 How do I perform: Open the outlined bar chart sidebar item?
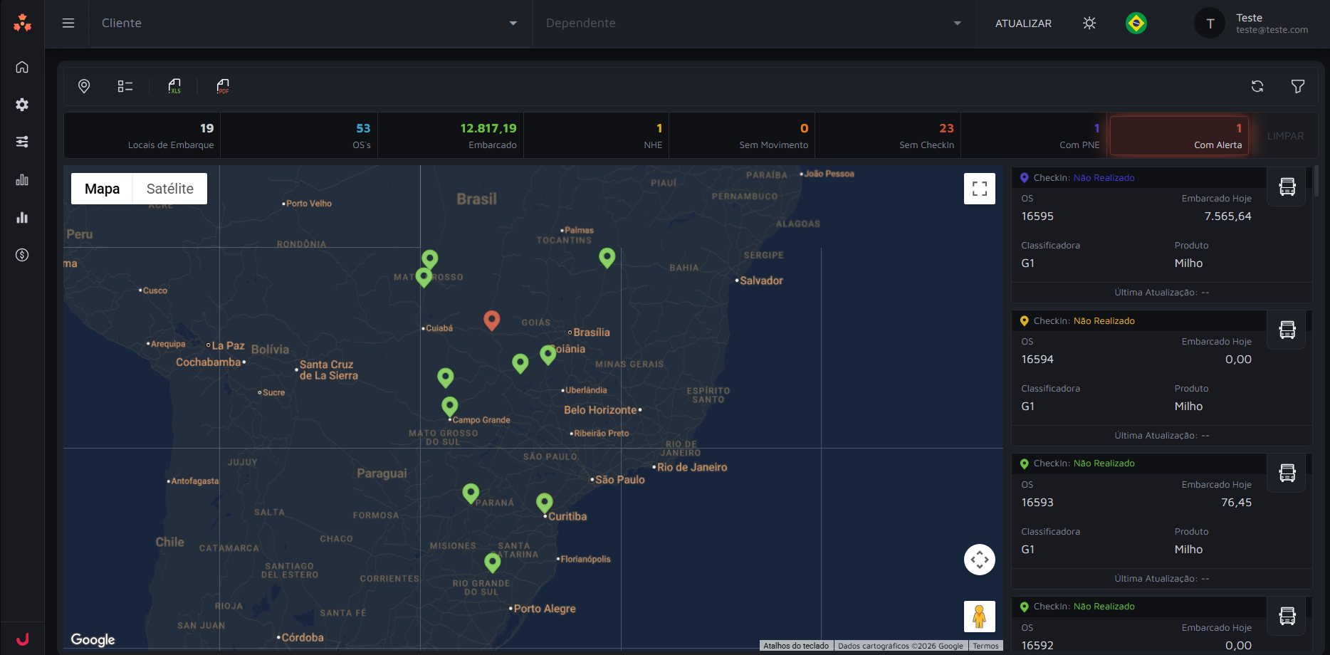coord(22,179)
